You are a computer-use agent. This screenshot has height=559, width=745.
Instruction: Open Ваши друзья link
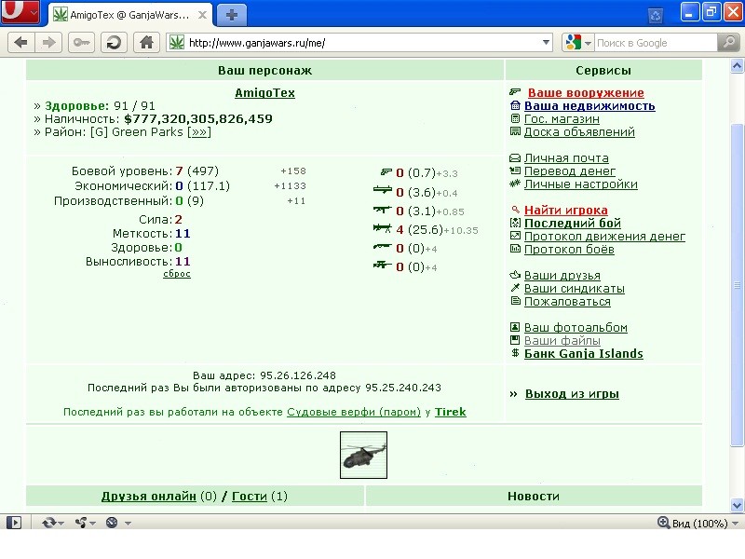562,275
